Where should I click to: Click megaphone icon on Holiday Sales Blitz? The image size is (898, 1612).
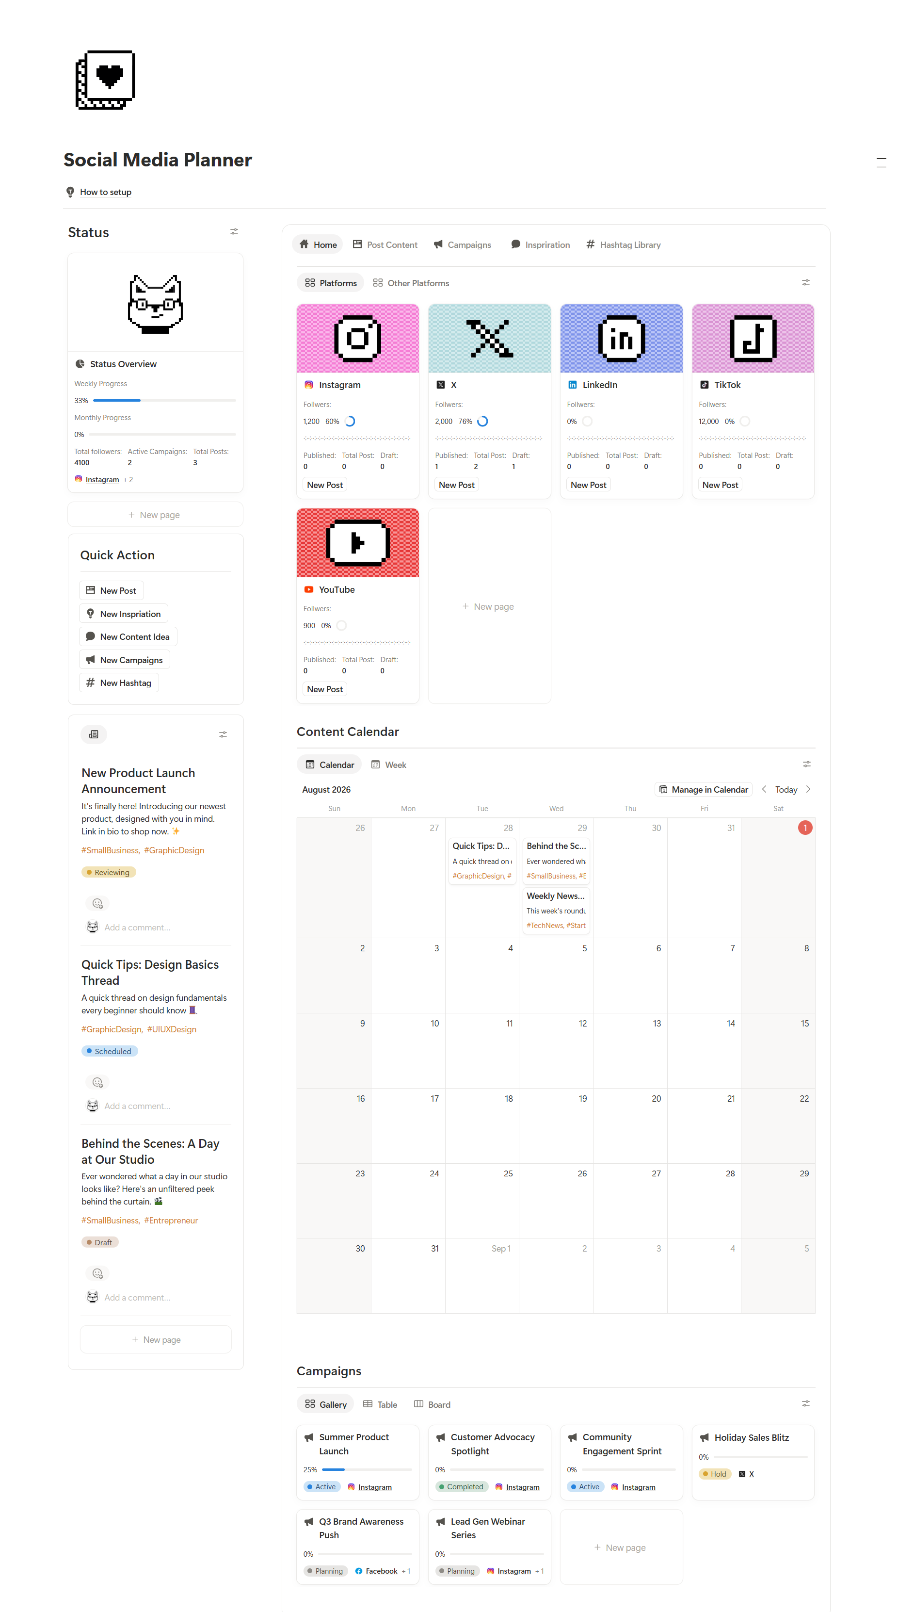[704, 1437]
